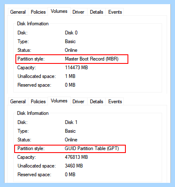Viewport: 175px width, 187px height.
Task: Open the General tab in Disk 0 panel
Action: [x=18, y=12]
